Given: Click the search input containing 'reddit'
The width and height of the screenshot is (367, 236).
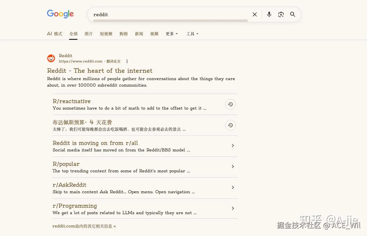Looking at the screenshot, I should [x=170, y=14].
